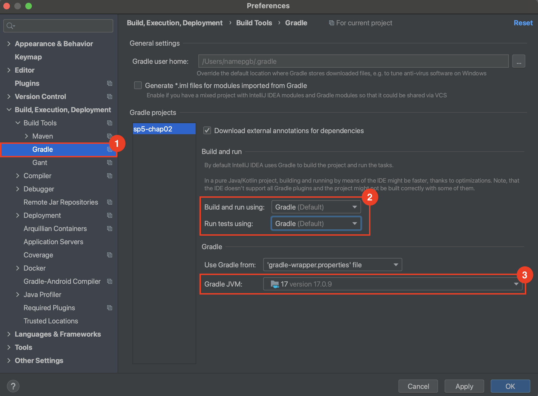
Task: Select Gant in settings tree
Action: [x=40, y=163]
